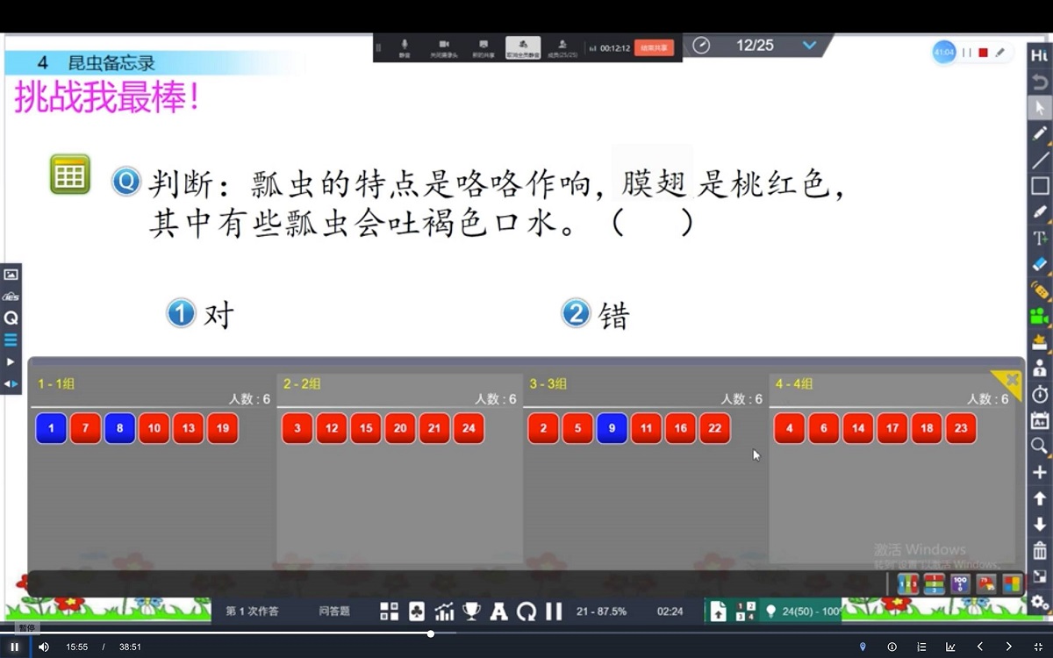Select the rectangle shape tool
Screen dimensions: 1053x658
coord(1040,186)
